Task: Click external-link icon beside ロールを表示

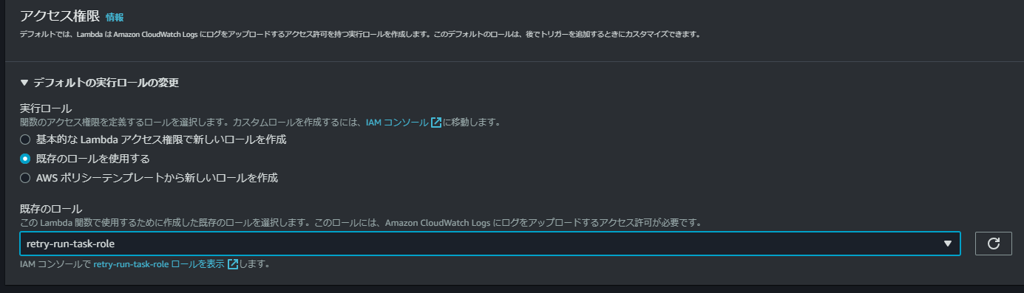Action: [x=233, y=263]
